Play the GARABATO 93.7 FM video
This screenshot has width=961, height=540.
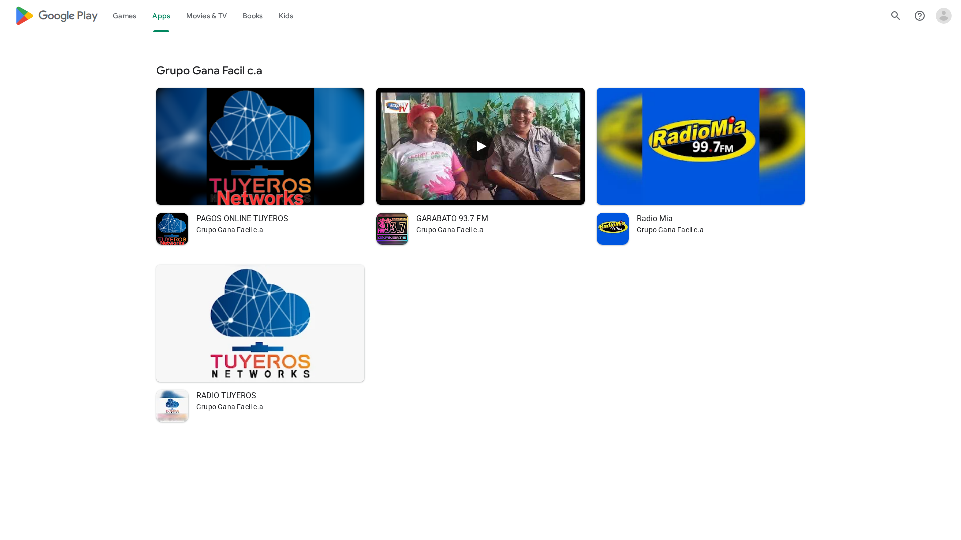pos(480,146)
